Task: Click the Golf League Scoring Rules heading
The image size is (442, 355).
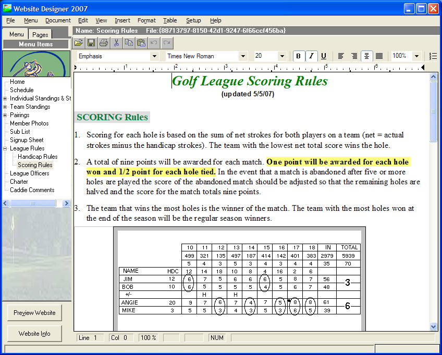Action: click(x=250, y=81)
